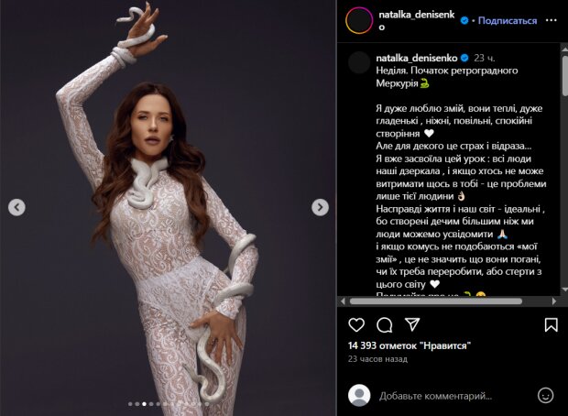Go to previous photo with left arrow
568x416 pixels.
pyautogui.click(x=16, y=208)
